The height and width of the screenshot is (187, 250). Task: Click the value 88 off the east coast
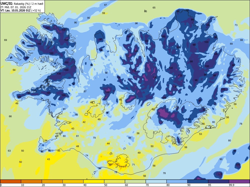pyautogui.click(x=241, y=40)
